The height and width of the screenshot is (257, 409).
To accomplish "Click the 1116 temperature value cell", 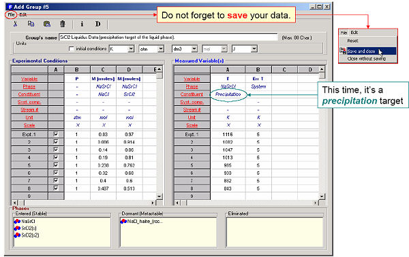I will (x=228, y=134).
